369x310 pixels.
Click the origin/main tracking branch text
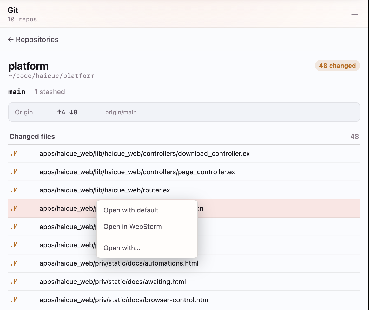(x=121, y=112)
